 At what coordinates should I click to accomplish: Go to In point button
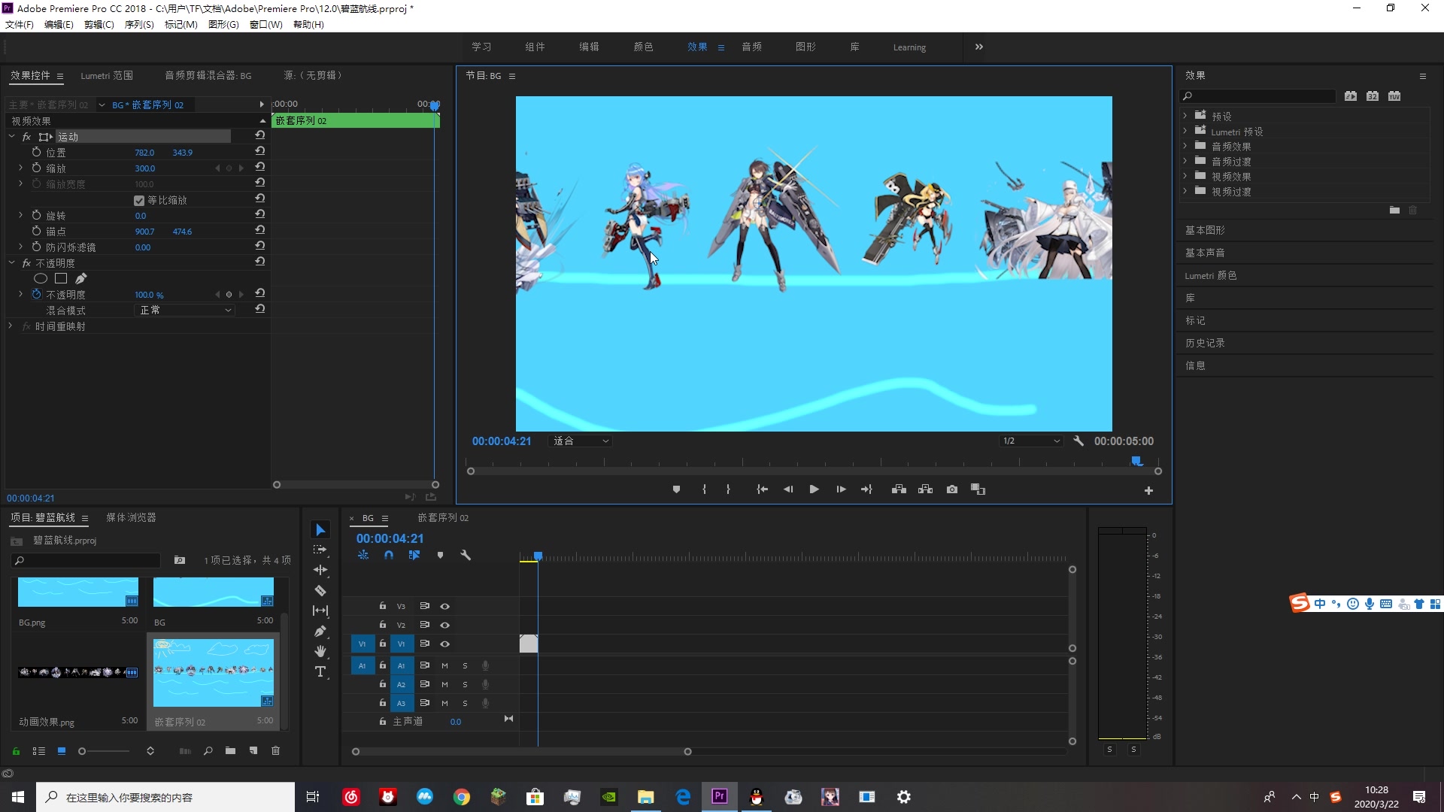click(762, 489)
